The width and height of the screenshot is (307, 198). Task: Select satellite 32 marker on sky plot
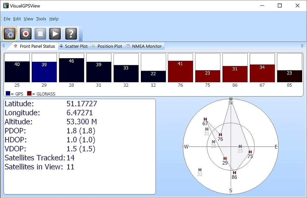coord(200,170)
